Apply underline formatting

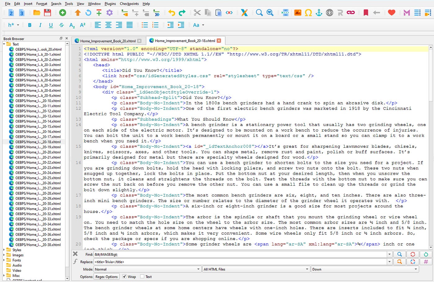(x=51, y=25)
